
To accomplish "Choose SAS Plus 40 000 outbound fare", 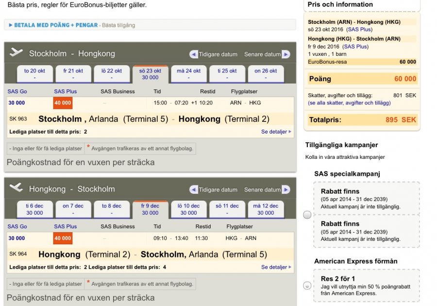I will [x=63, y=103].
